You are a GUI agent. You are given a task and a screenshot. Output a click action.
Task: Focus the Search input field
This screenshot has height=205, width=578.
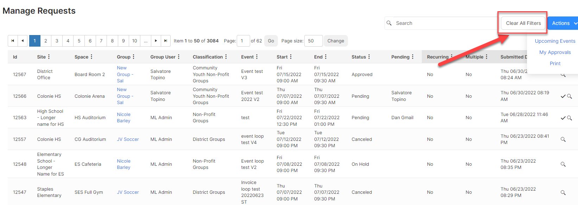[445, 23]
